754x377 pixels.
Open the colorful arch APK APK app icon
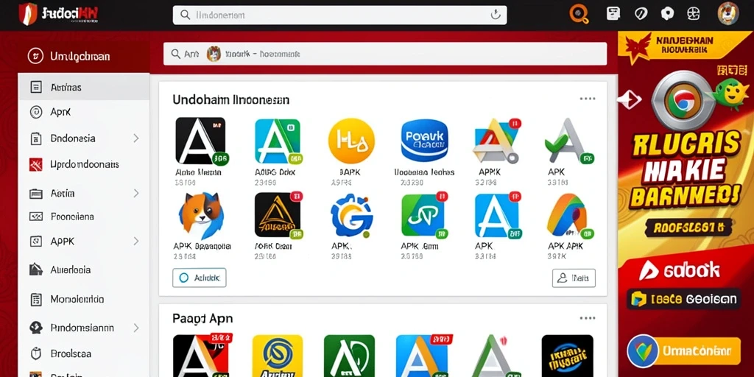tap(570, 215)
